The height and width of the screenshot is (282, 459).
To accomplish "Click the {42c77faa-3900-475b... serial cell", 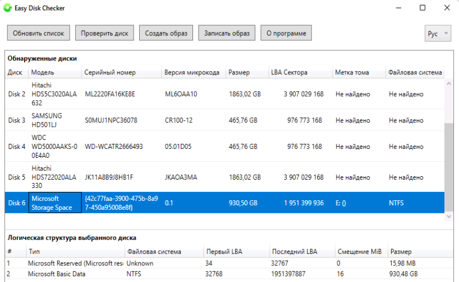I will coord(121,203).
